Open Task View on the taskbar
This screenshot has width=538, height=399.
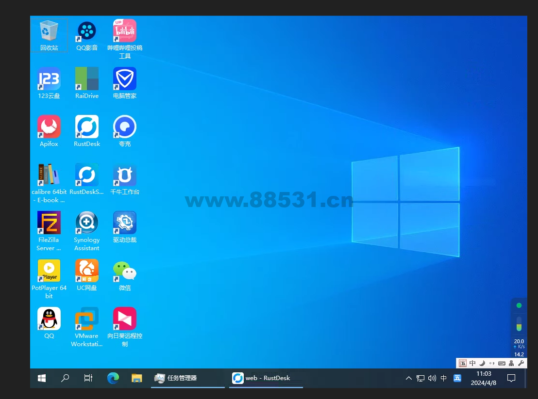coord(88,378)
